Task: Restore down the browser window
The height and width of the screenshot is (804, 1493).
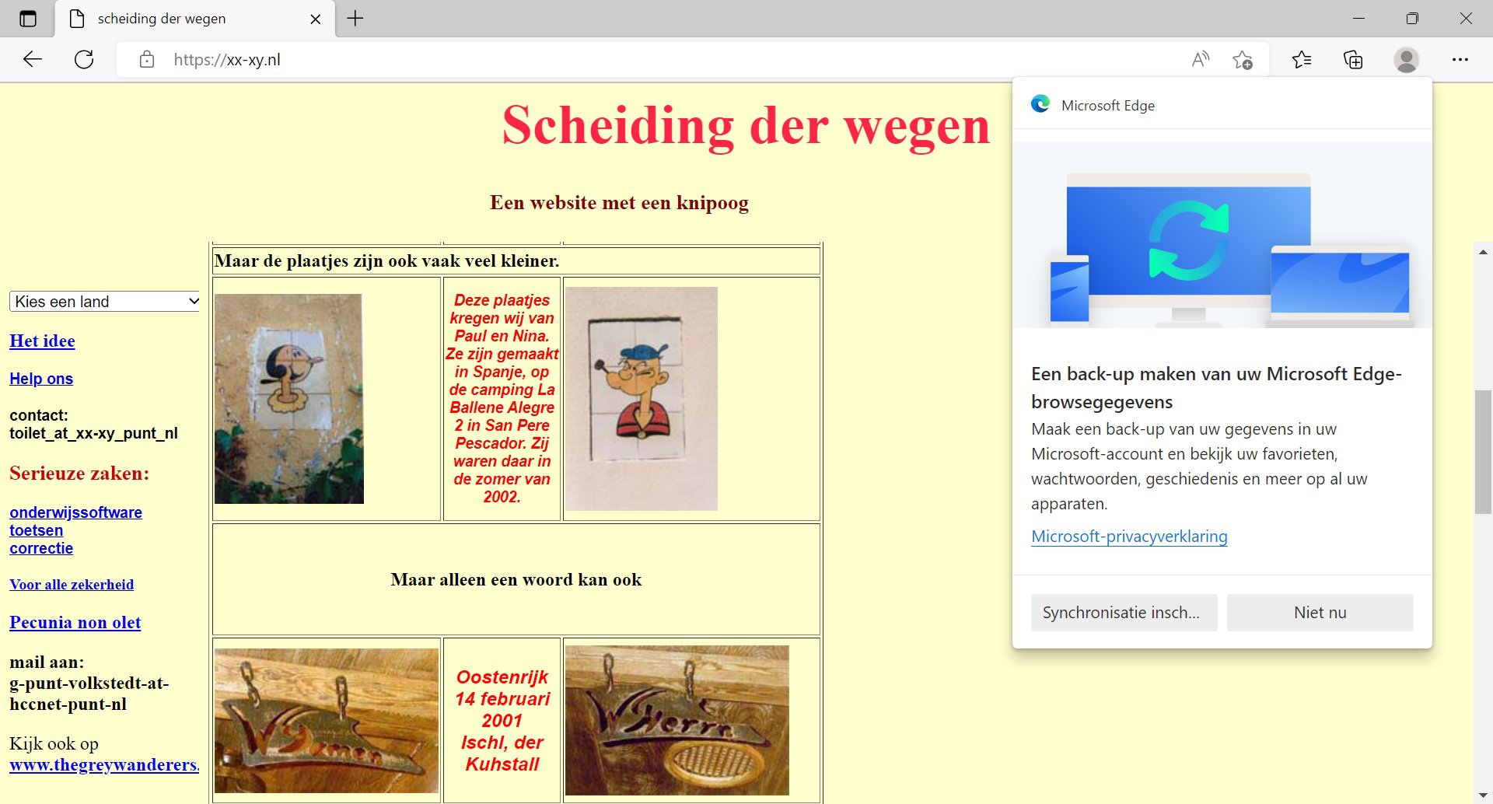Action: pyautogui.click(x=1412, y=19)
